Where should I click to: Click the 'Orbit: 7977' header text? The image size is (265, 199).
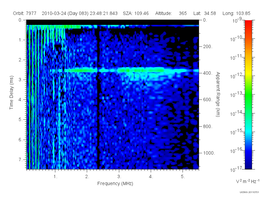coord(25,13)
